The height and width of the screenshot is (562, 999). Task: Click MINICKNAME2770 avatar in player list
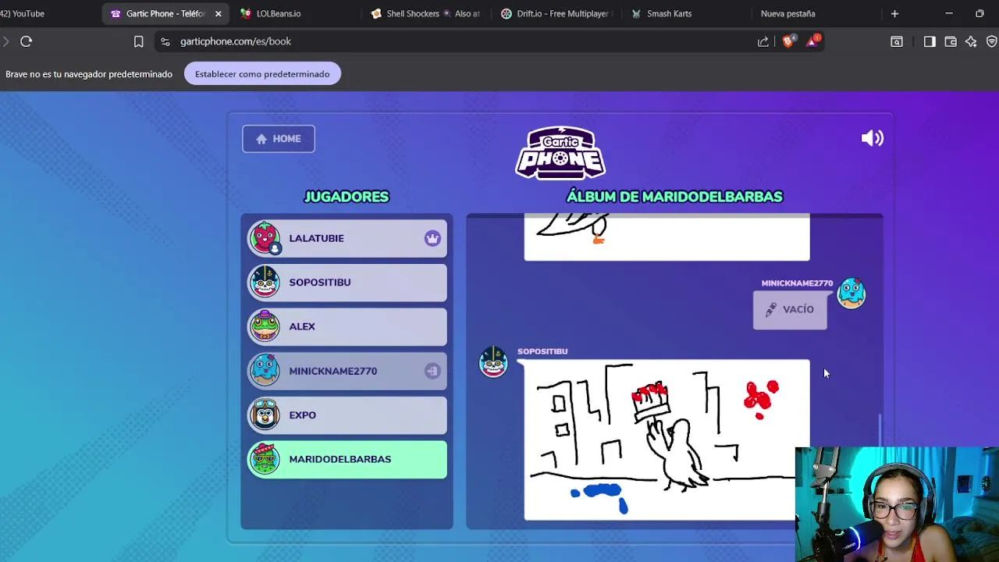point(265,371)
